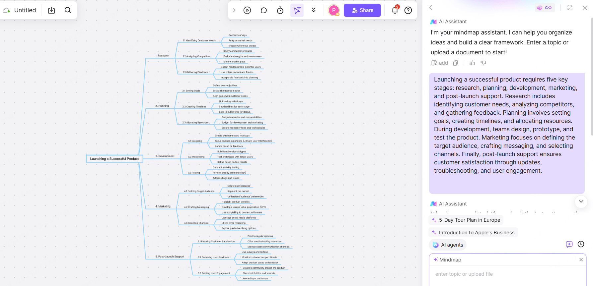Click 'Leverage social media platforms' leaf
Screen dimensions: 593x286
239,218
